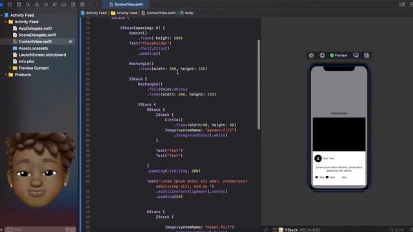Open the issue navigator warning icon
Viewport: 413px width, 232px height.
(37, 5)
